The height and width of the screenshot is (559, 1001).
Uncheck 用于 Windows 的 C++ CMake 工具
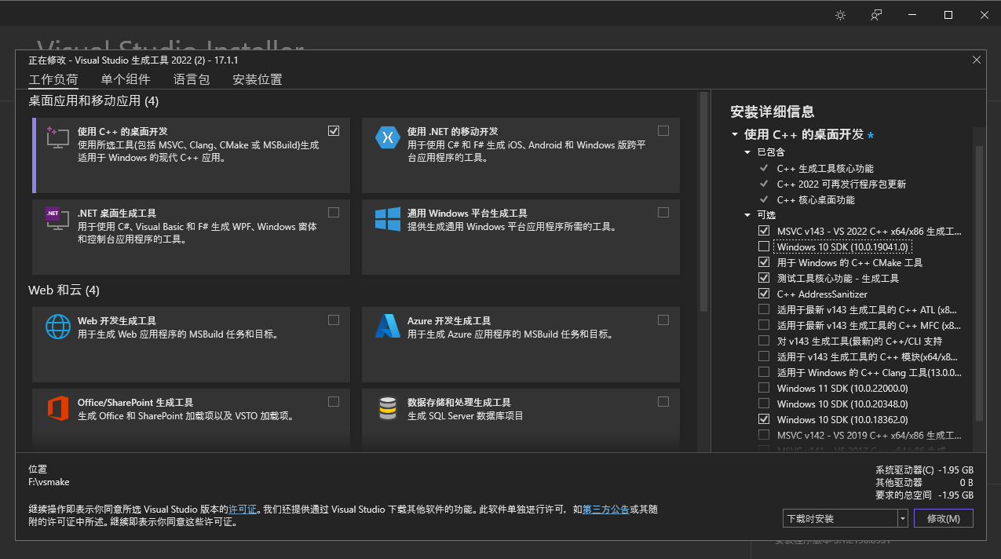(764, 262)
